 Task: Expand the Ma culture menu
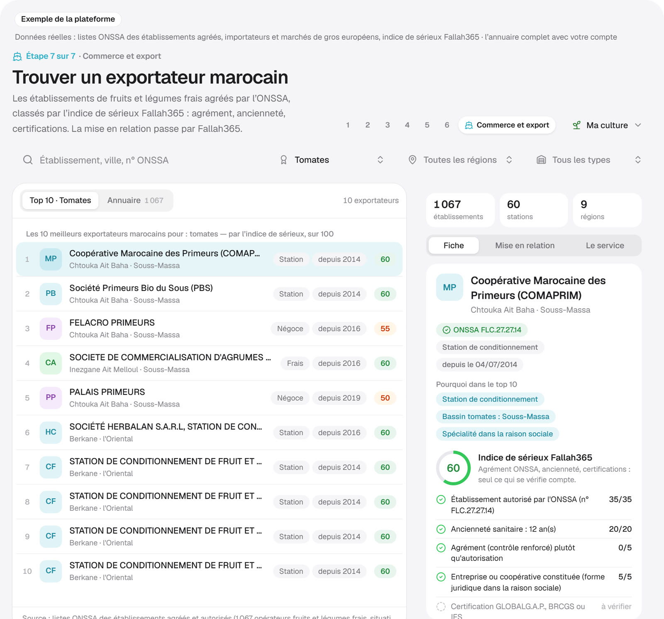607,125
